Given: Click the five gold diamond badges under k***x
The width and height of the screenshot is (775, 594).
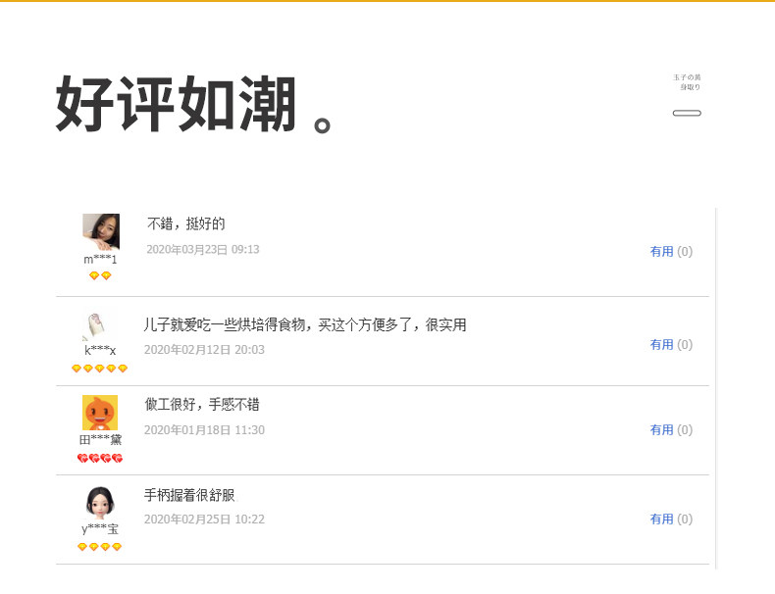Looking at the screenshot, I should click(99, 369).
